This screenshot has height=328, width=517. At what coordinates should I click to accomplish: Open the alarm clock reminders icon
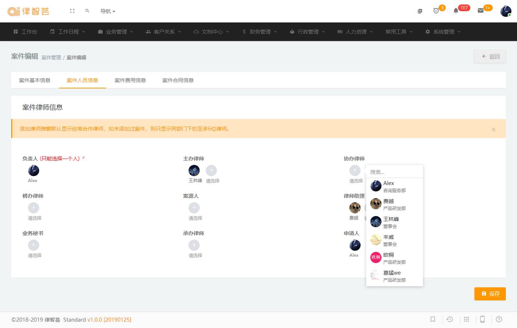[436, 11]
